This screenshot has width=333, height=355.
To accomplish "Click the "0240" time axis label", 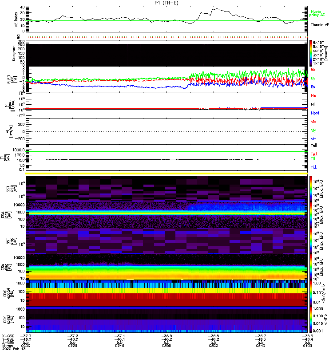I will click(x=119, y=346).
